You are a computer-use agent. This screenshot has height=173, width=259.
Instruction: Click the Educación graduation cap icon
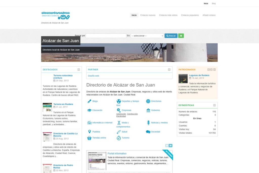coord(89,110)
